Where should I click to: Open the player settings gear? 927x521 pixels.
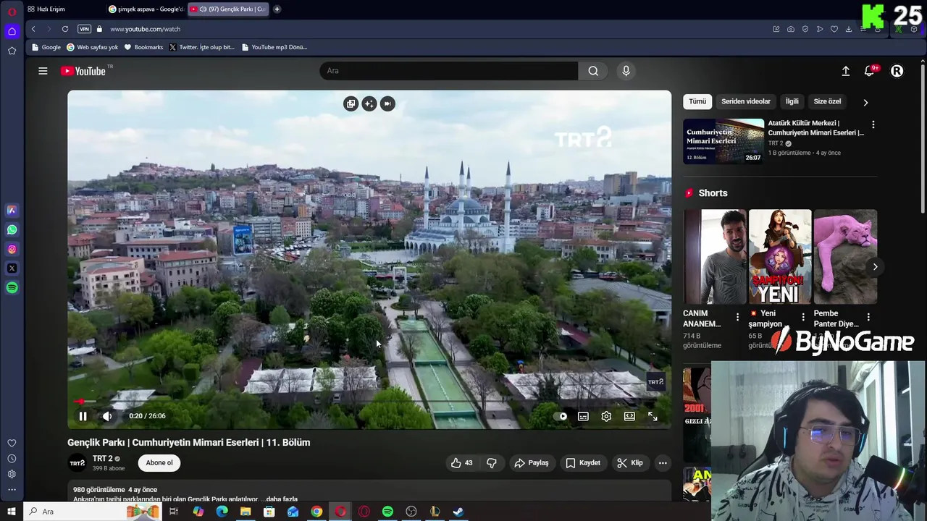[606, 416]
